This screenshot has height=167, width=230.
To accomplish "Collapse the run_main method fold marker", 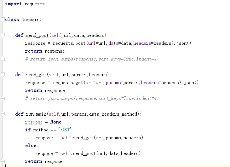I will (3, 114).
